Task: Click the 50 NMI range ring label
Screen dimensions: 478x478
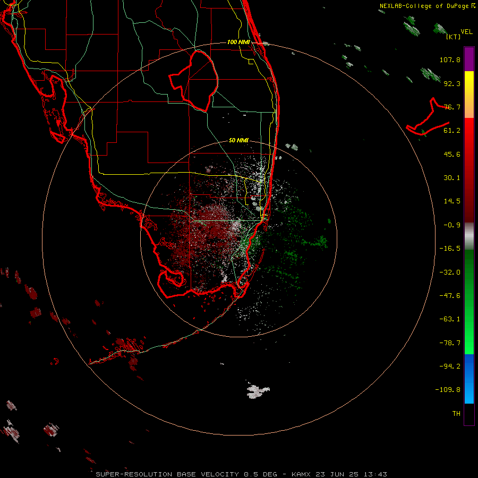Action: tap(238, 140)
